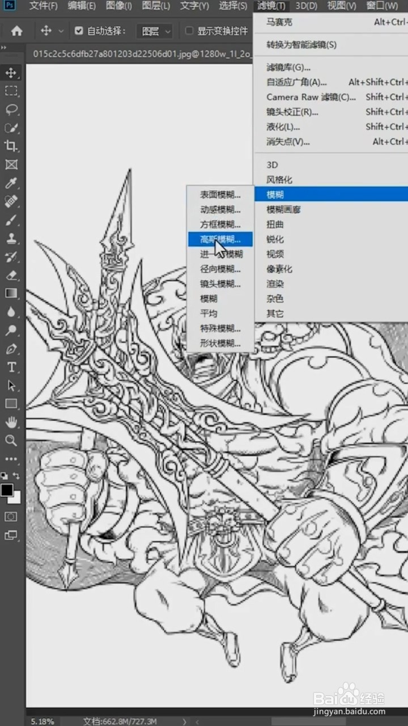The height and width of the screenshot is (726, 408).
Task: Click the Home icon in options bar
Action: pyautogui.click(x=17, y=31)
